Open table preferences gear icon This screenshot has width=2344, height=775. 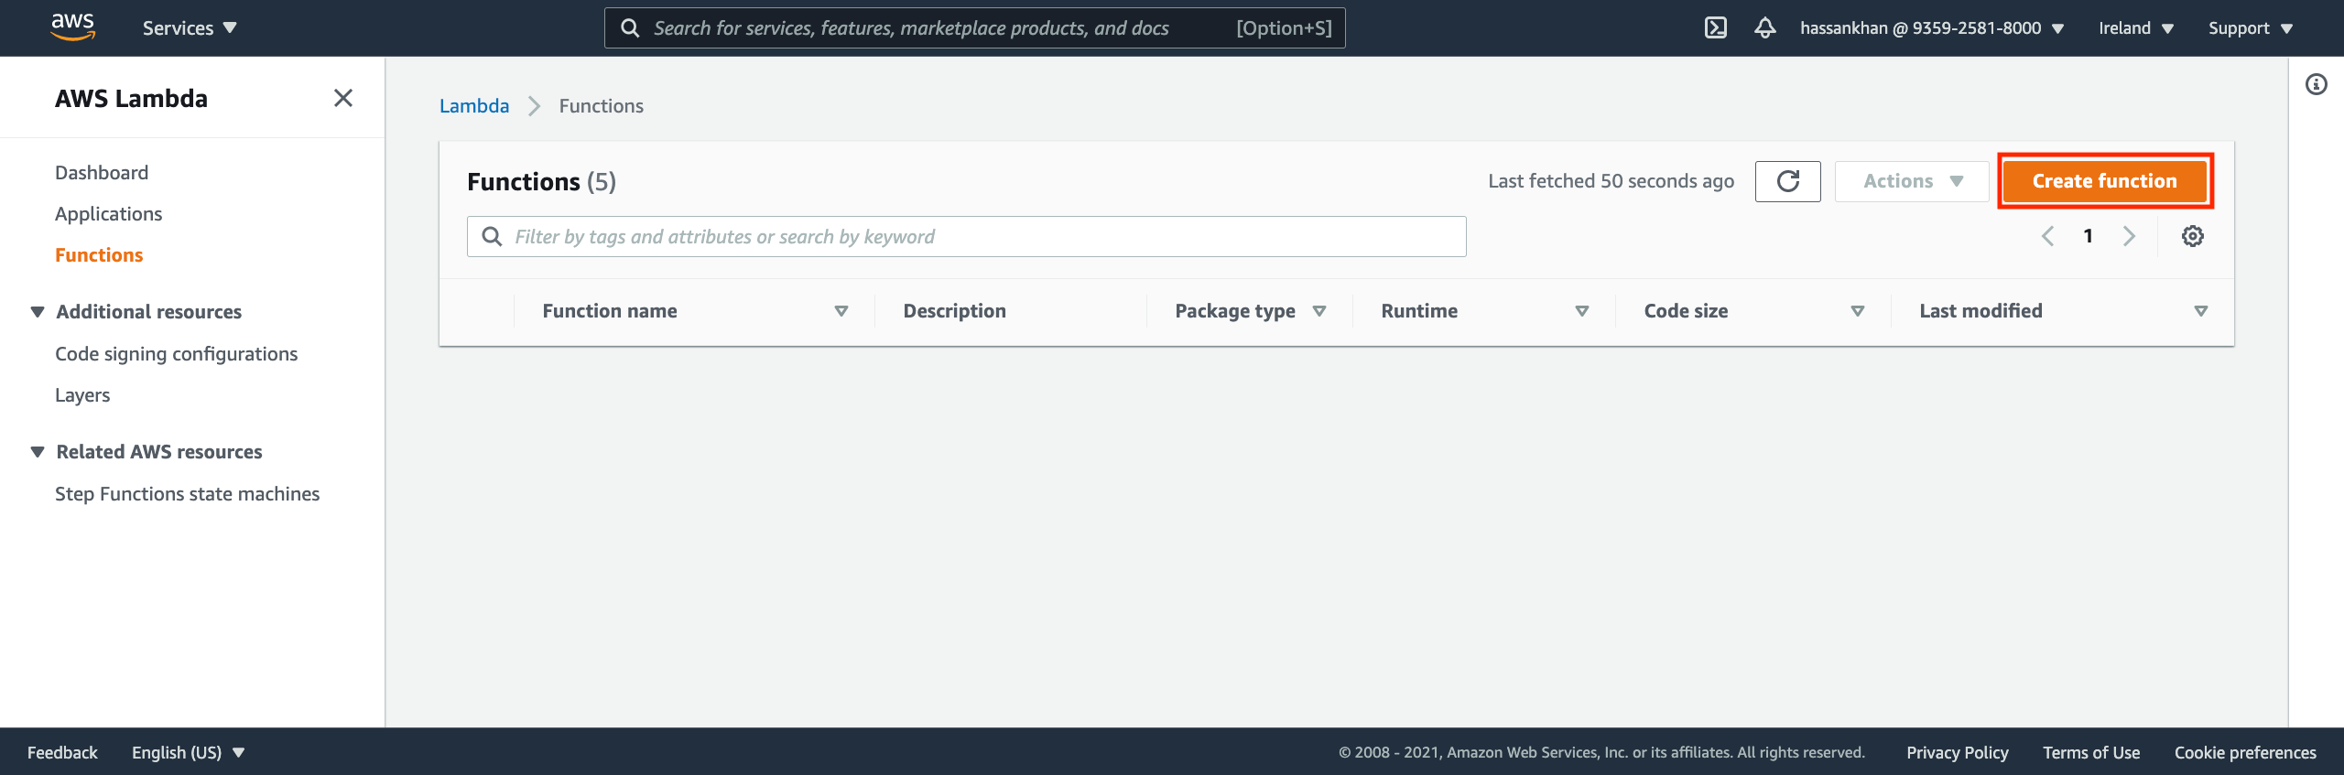click(2192, 236)
